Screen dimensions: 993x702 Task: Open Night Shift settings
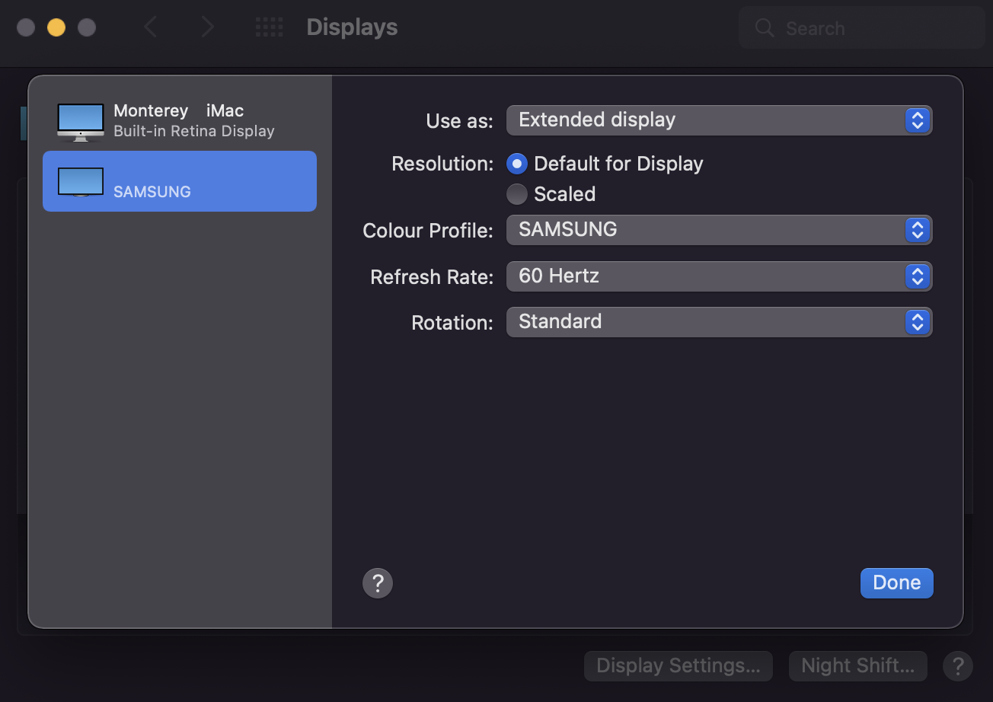[857, 666]
